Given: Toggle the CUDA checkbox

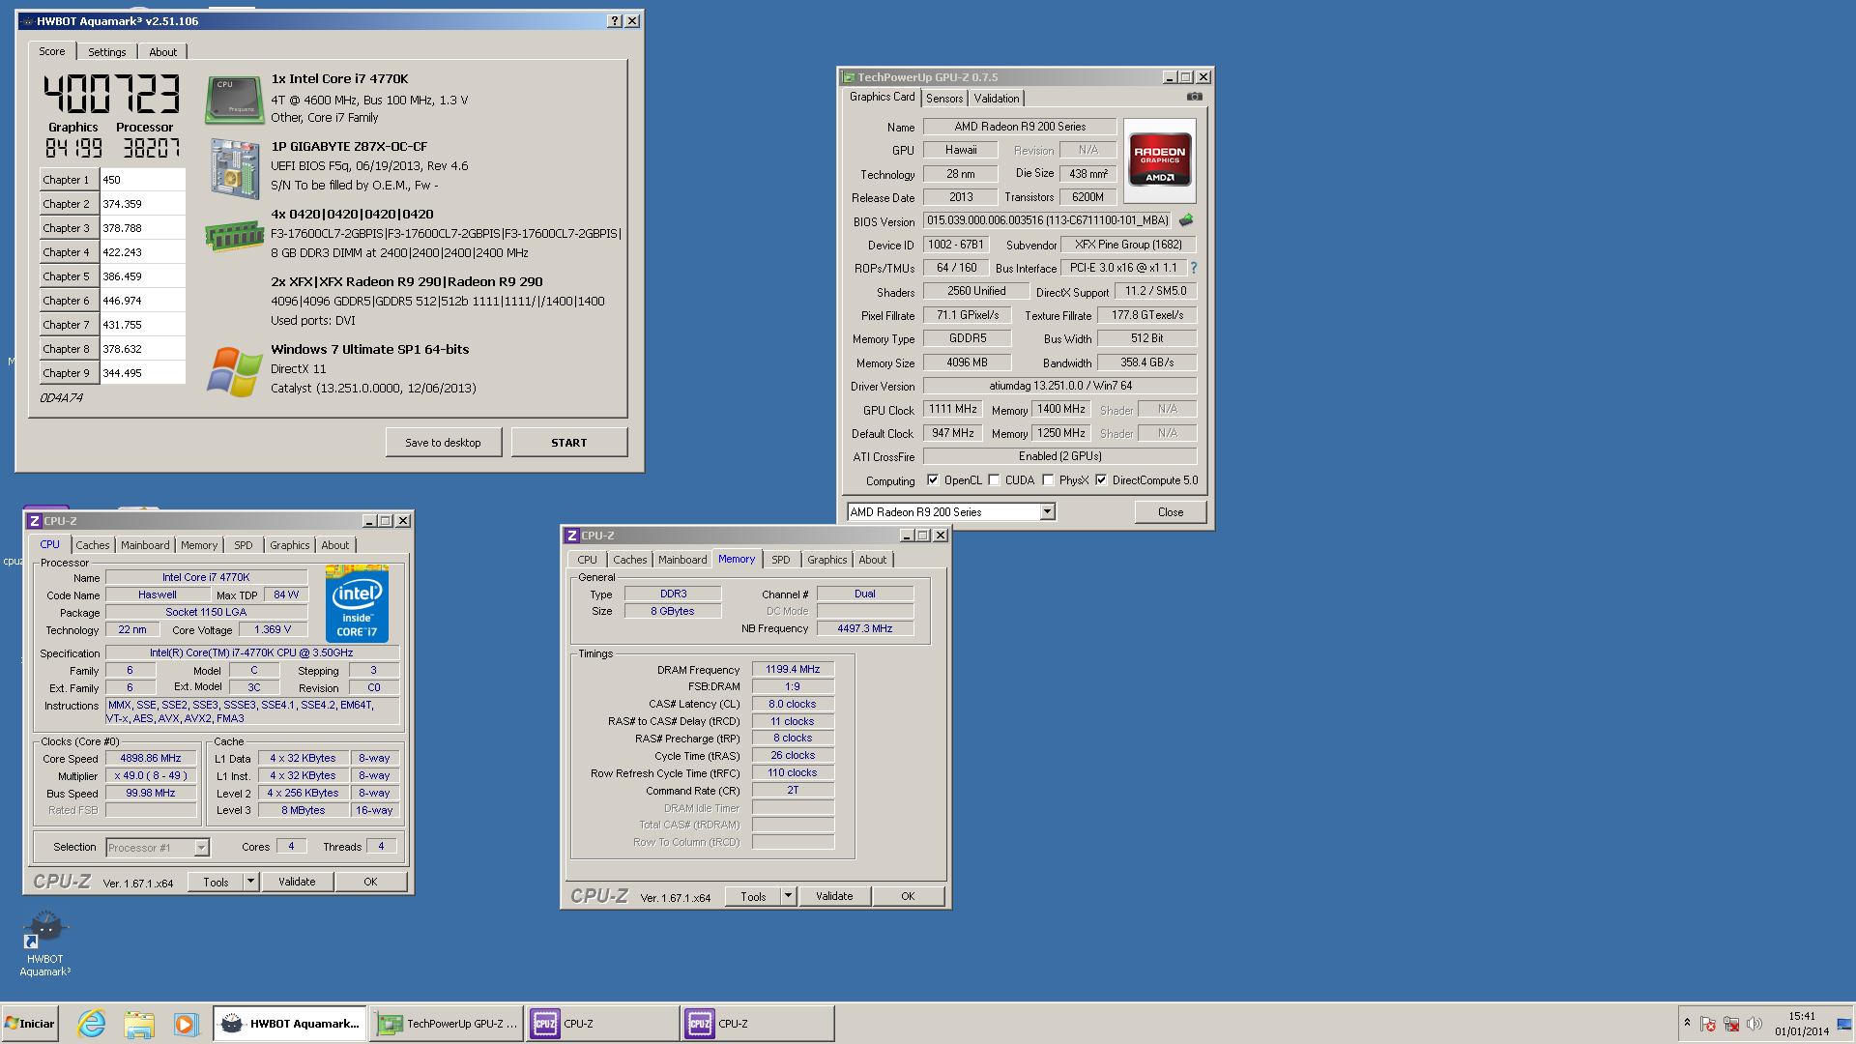Looking at the screenshot, I should point(994,479).
